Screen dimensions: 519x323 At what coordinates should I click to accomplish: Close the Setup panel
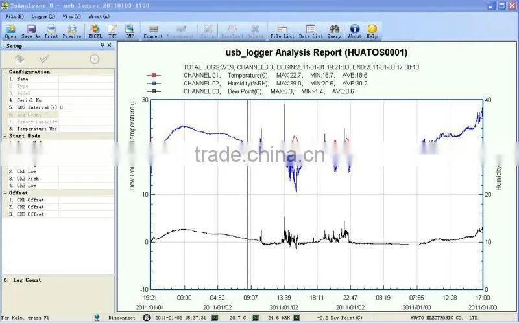109,45
